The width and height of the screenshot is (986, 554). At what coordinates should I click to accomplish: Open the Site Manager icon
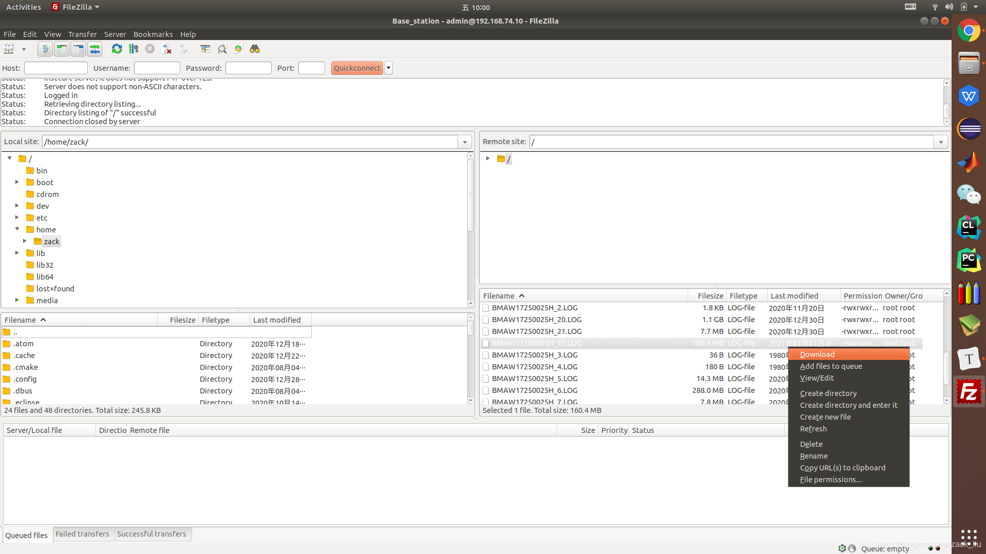click(x=9, y=49)
